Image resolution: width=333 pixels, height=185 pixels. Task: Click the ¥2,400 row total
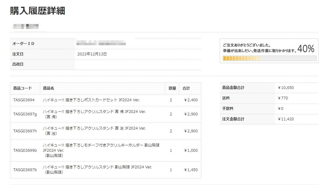pos(191,100)
